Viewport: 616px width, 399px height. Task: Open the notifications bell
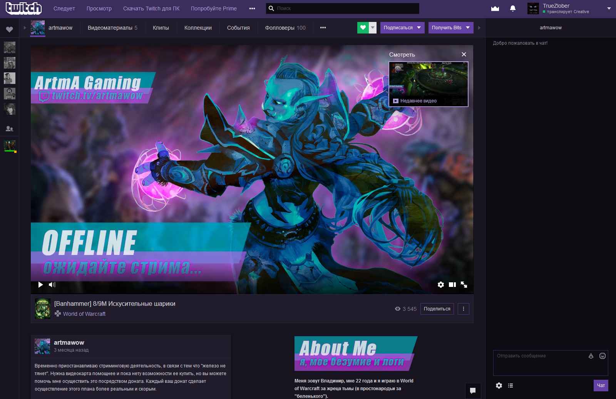point(512,8)
